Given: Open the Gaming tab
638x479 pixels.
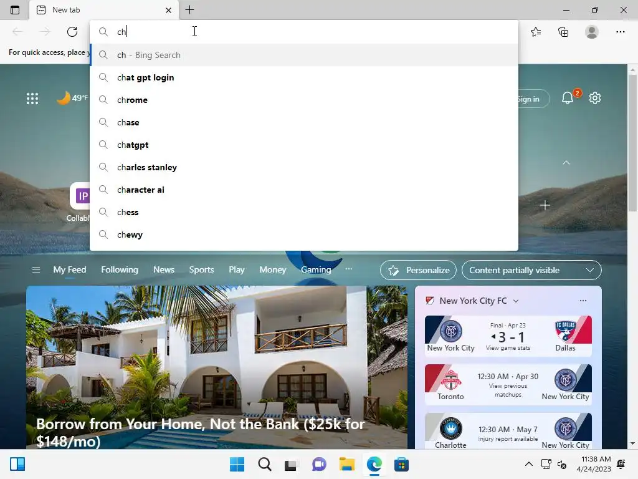Looking at the screenshot, I should 316,269.
